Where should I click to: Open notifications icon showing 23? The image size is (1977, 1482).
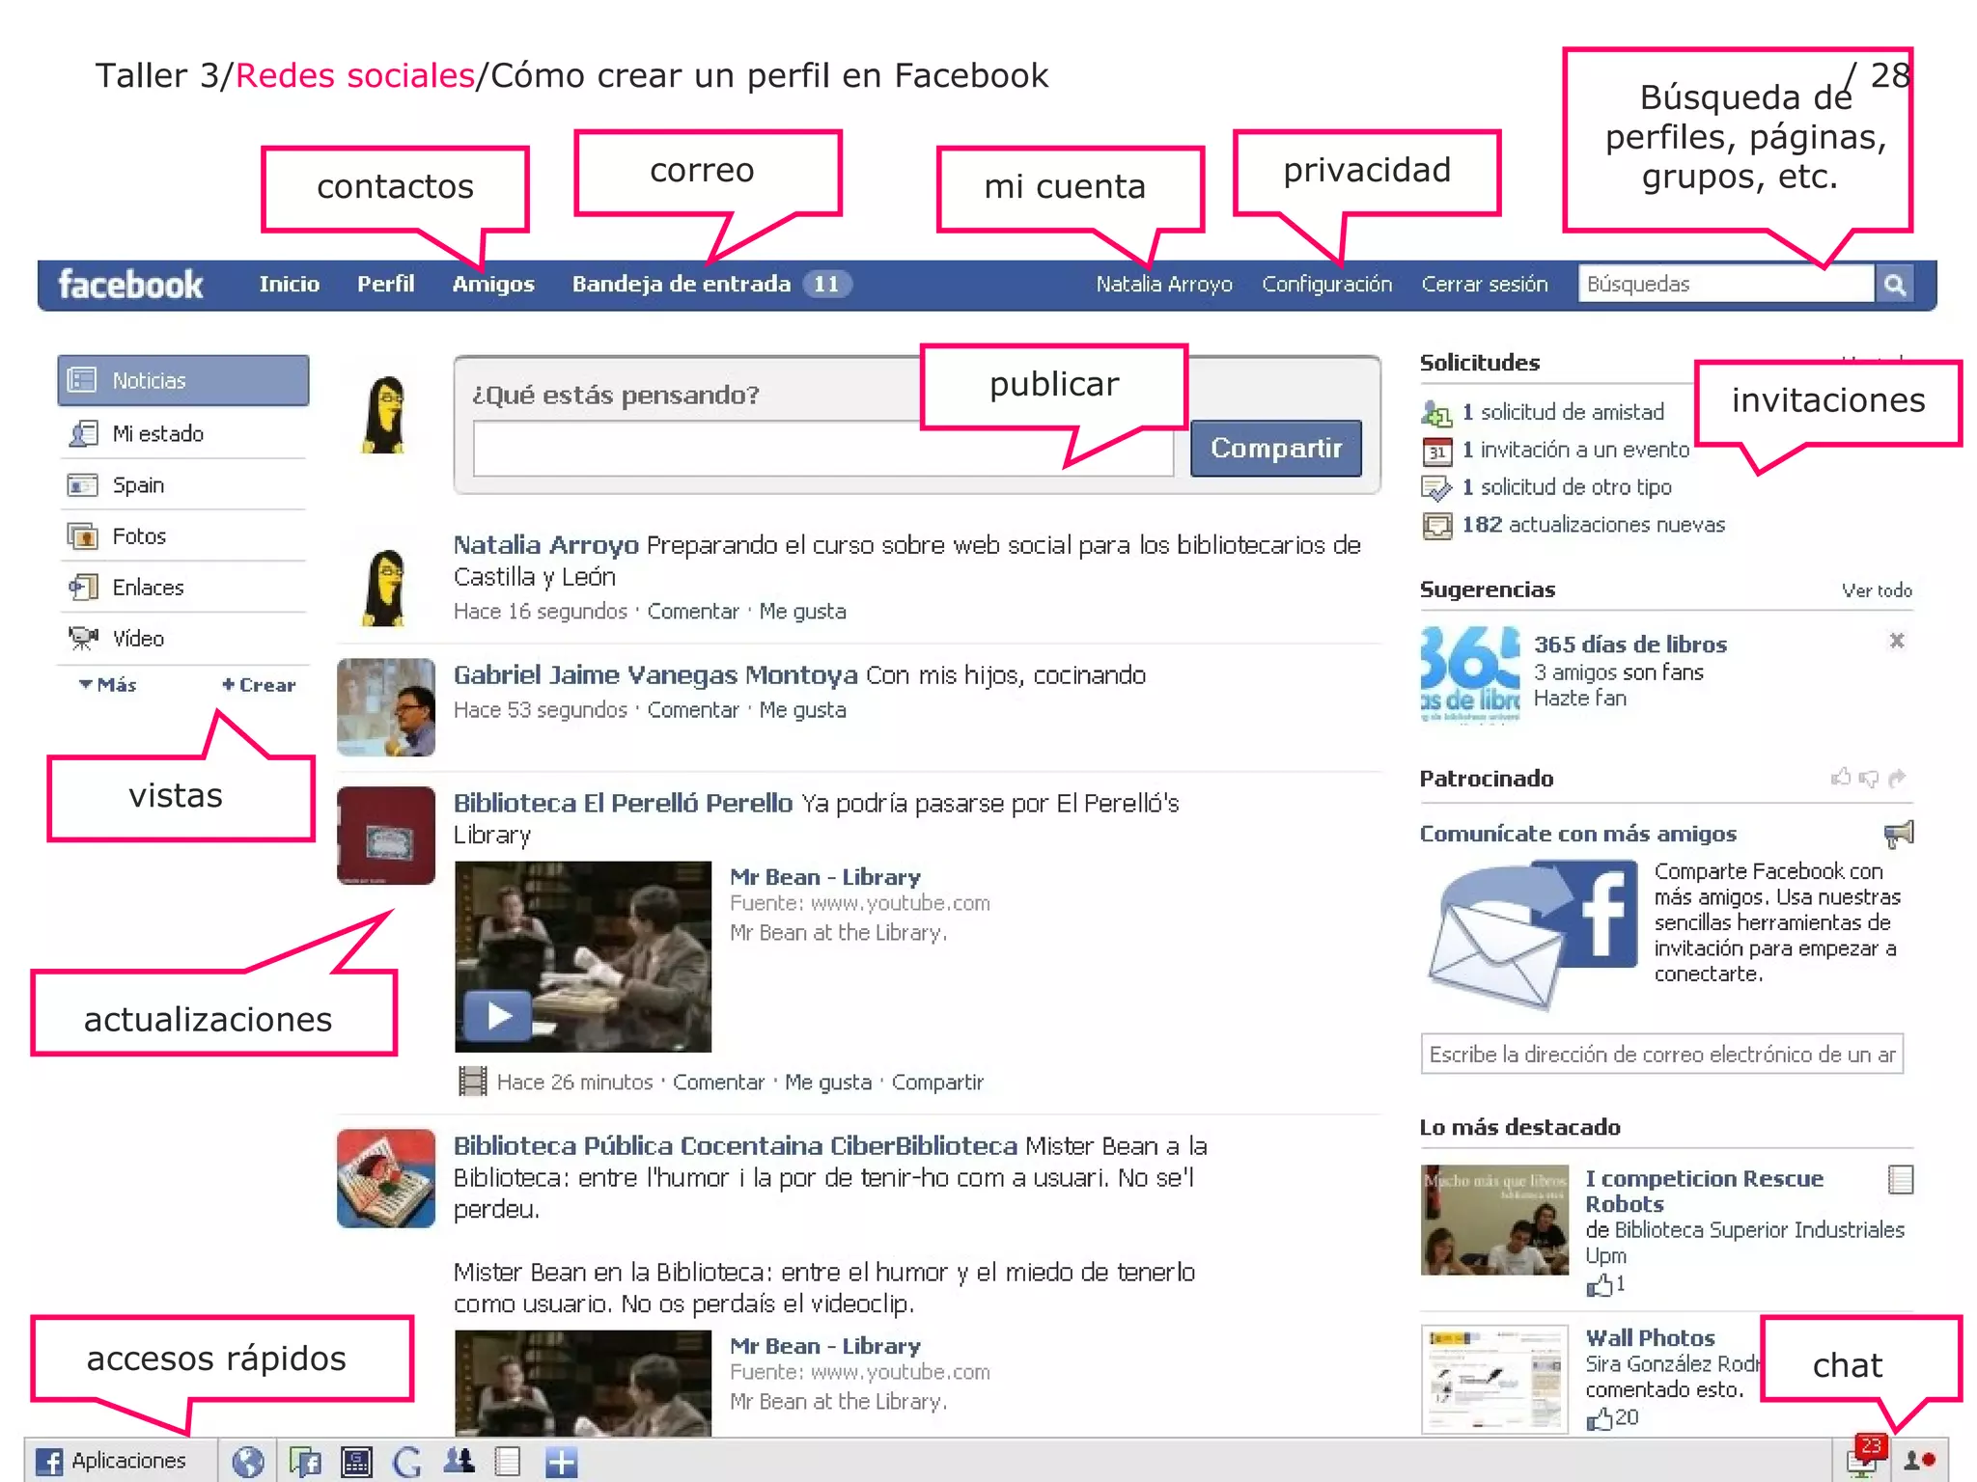(1865, 1457)
